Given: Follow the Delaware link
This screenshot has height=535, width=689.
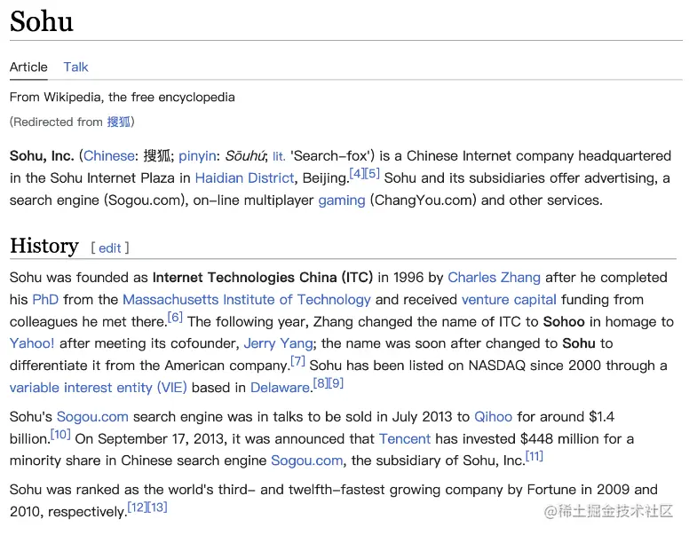Looking at the screenshot, I should (281, 388).
